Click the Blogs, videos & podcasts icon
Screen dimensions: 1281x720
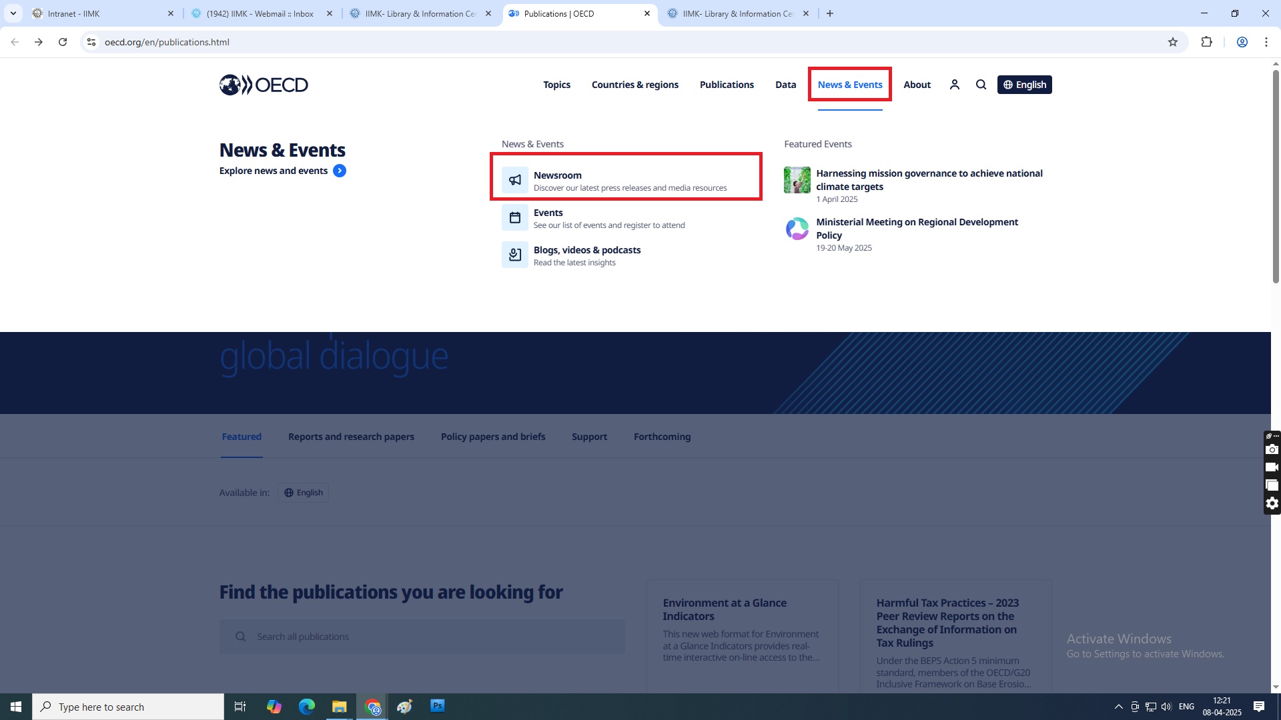(514, 255)
